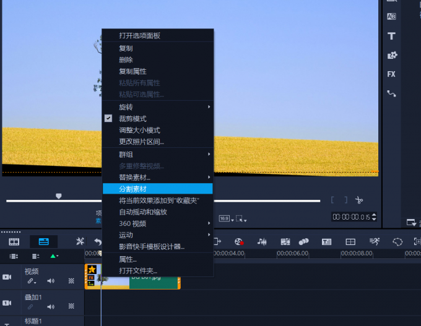The height and width of the screenshot is (326, 421).
Task: Click the preview scrubber handle
Action: (59, 196)
